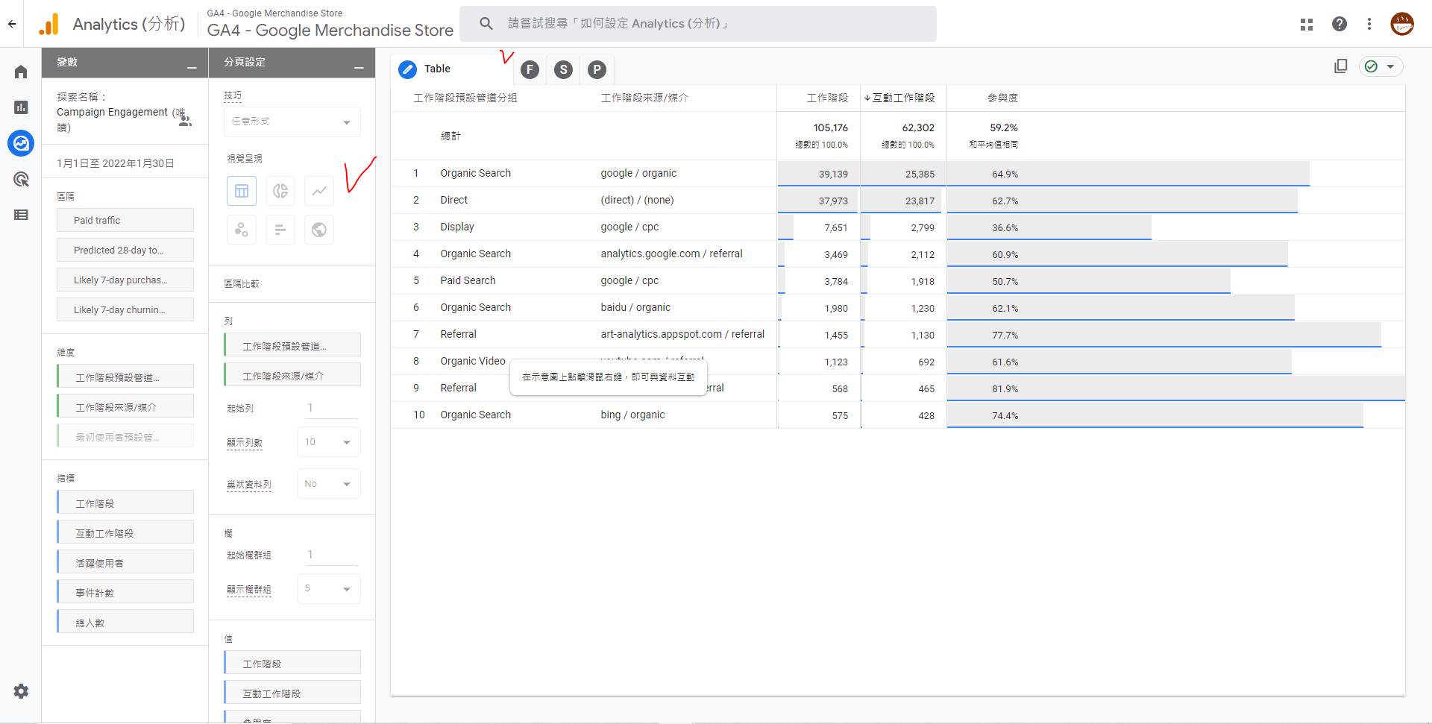Click analytics.google.com / referral cell

pyautogui.click(x=671, y=254)
